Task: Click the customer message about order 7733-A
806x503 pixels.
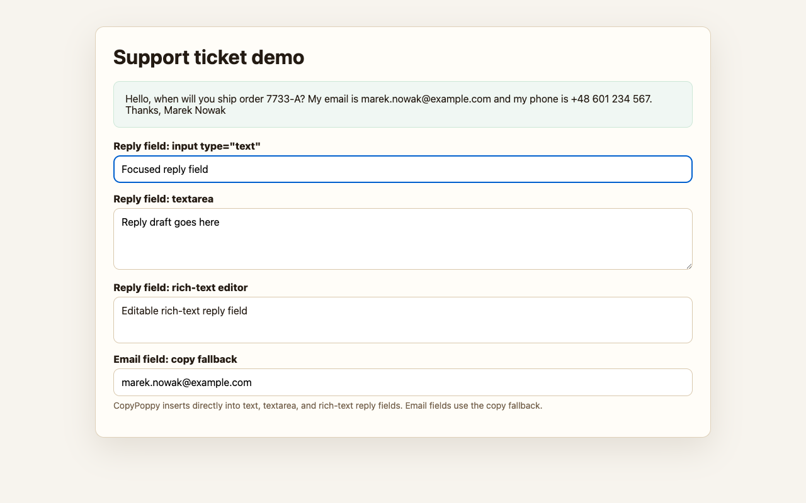Action: (403, 104)
